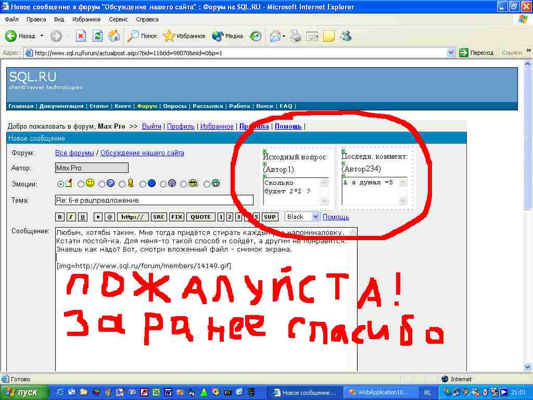Open the Медиа toolbar button
533x400 pixels.
click(227, 36)
